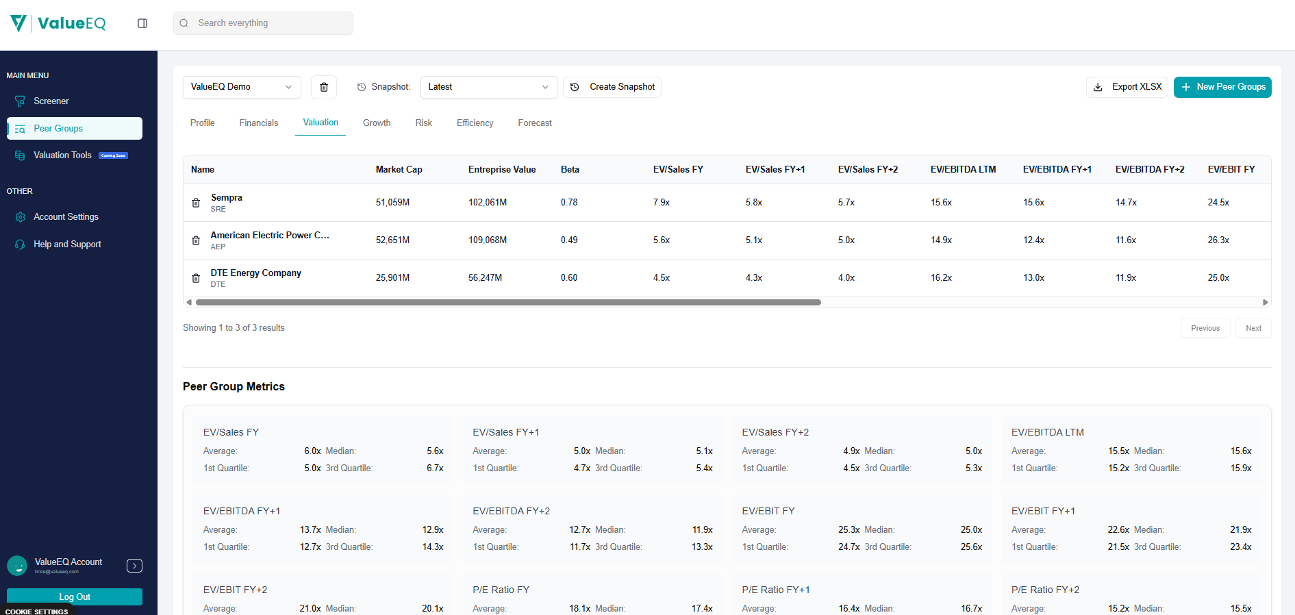Open Valuation Tools menu item

tap(75, 155)
